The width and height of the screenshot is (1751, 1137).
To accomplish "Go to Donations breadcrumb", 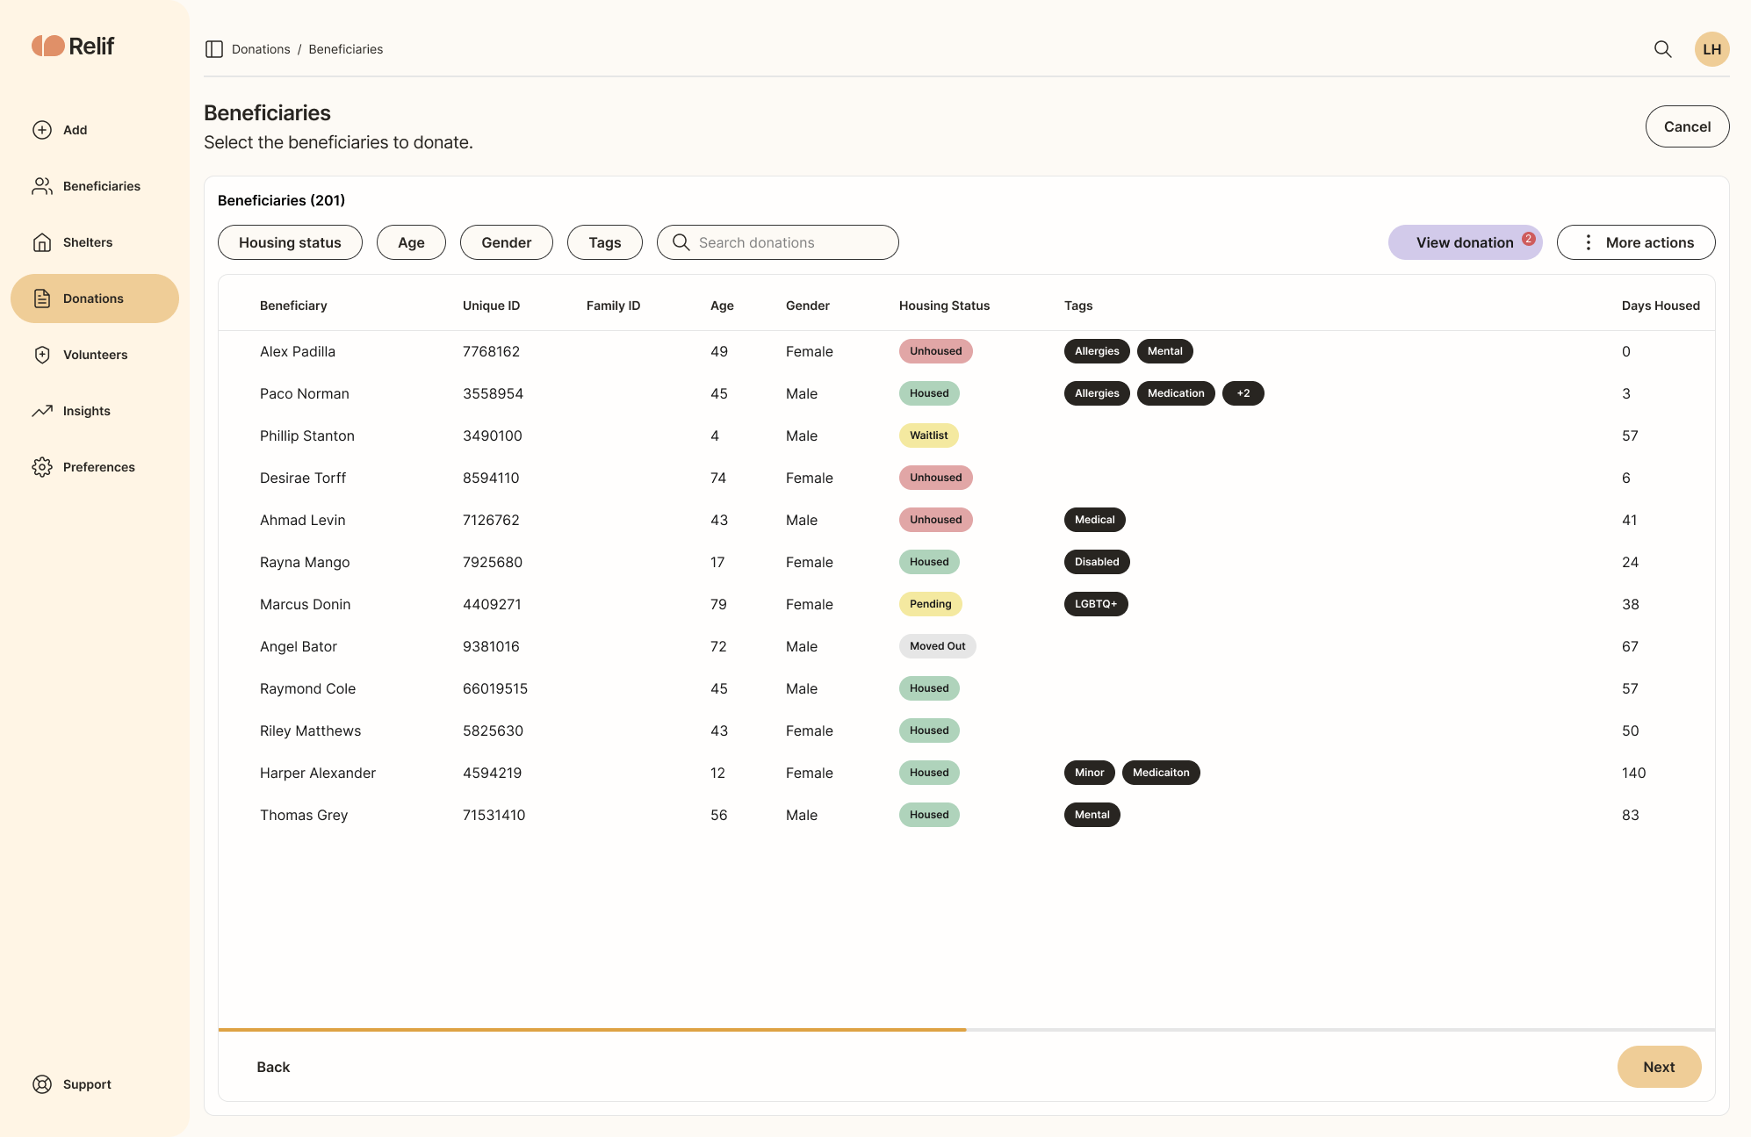I will (261, 49).
